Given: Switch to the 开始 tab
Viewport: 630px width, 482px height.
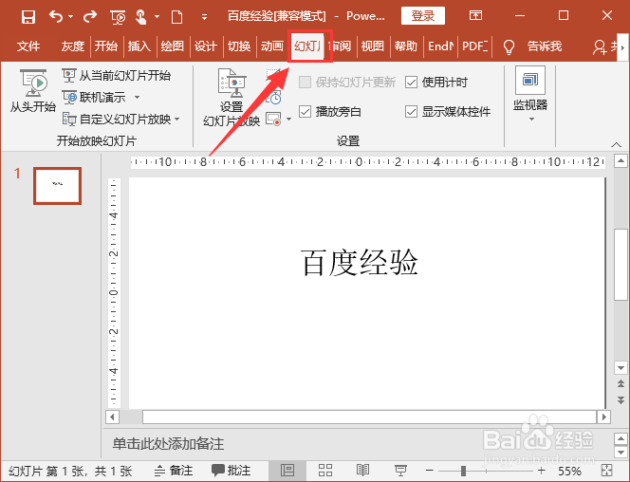Looking at the screenshot, I should tap(106, 46).
